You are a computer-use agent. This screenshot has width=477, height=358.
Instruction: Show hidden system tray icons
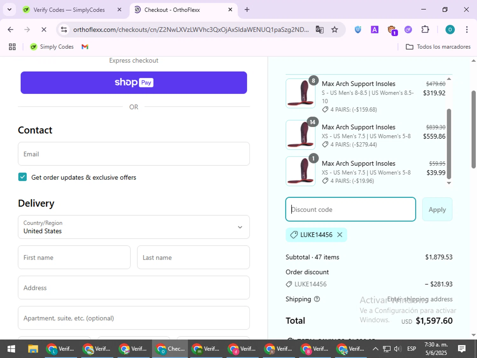coord(376,349)
